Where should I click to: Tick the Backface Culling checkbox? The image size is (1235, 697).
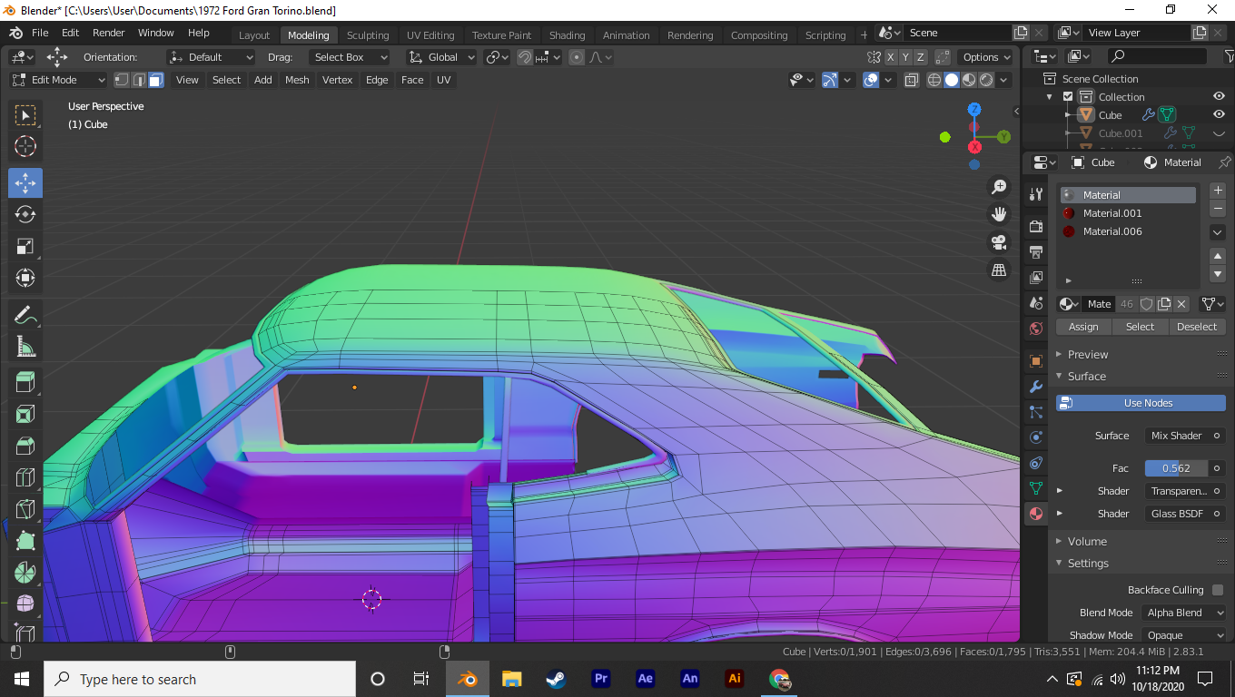pyautogui.click(x=1218, y=590)
